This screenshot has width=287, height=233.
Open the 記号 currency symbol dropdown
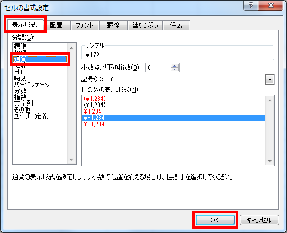pyautogui.click(x=270, y=80)
